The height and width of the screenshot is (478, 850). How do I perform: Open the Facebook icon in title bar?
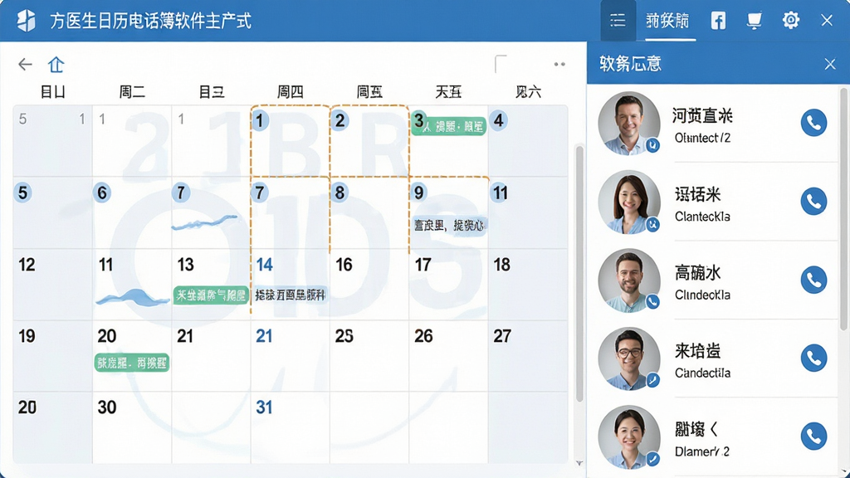pos(718,21)
